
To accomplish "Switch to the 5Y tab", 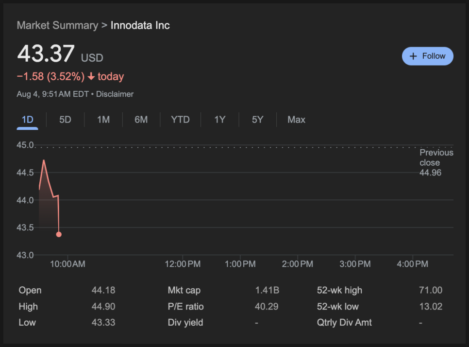I will coord(257,120).
